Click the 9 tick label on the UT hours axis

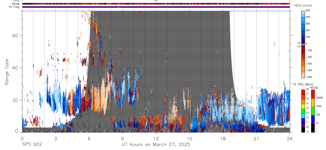(x=122, y=139)
